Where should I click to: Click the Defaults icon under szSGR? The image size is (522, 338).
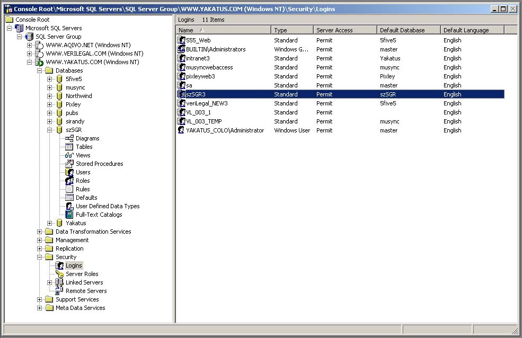69,198
